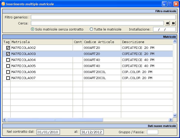The image size is (180, 138).
Task: Click the Gruppo / Fascia input box
Action: click(153, 132)
